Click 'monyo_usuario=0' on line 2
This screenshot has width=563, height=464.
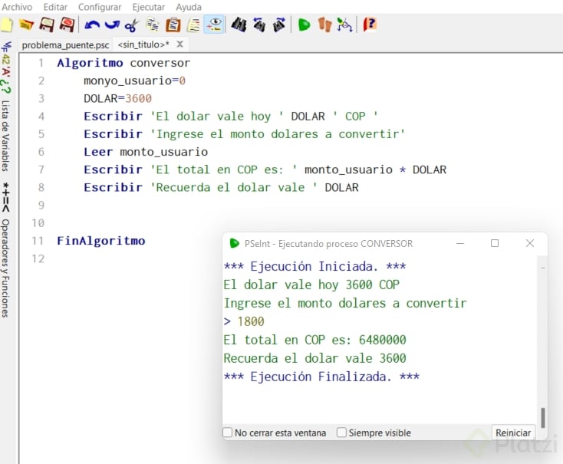coord(134,81)
